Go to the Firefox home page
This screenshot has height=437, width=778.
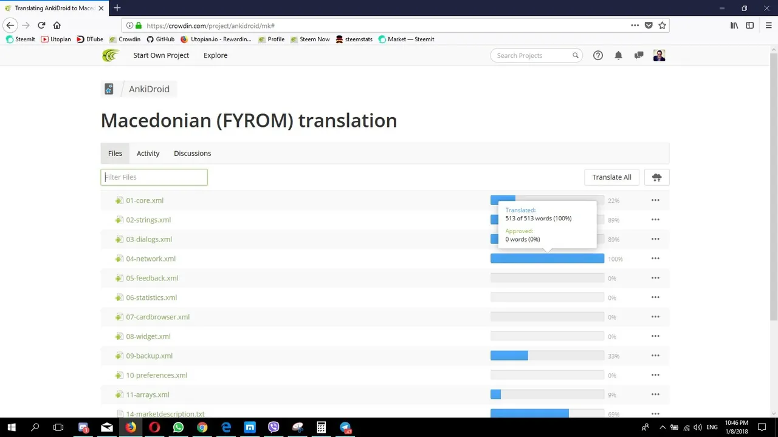tap(57, 25)
